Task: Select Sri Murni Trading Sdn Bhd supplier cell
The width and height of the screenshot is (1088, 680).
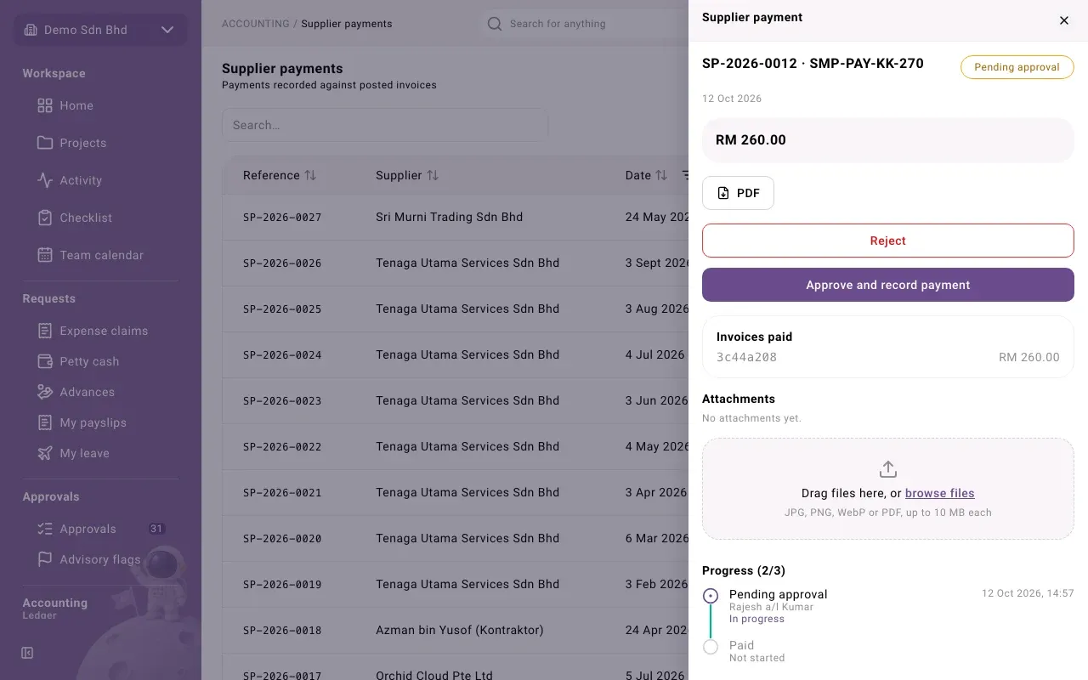Action: 449,217
